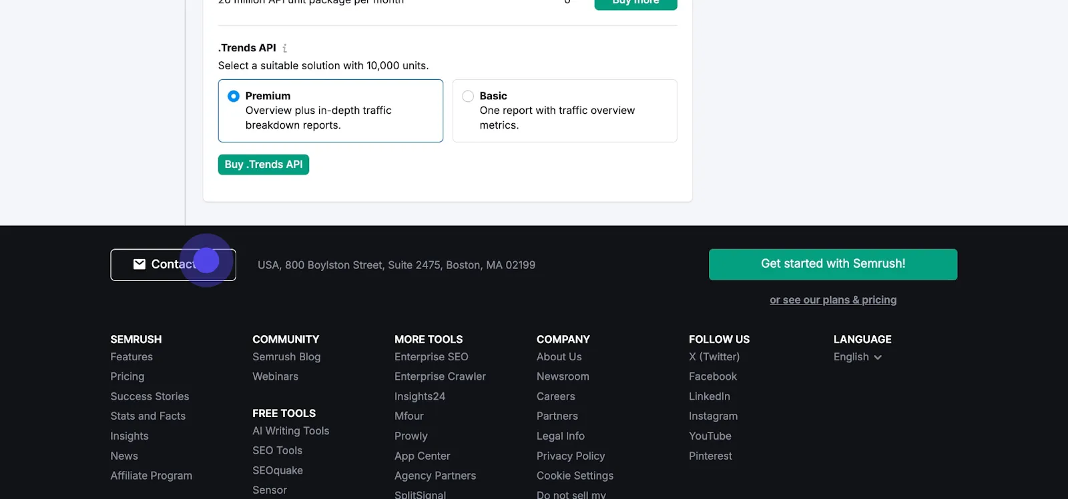Open the SEO Tools link
1068x499 pixels.
[278, 450]
